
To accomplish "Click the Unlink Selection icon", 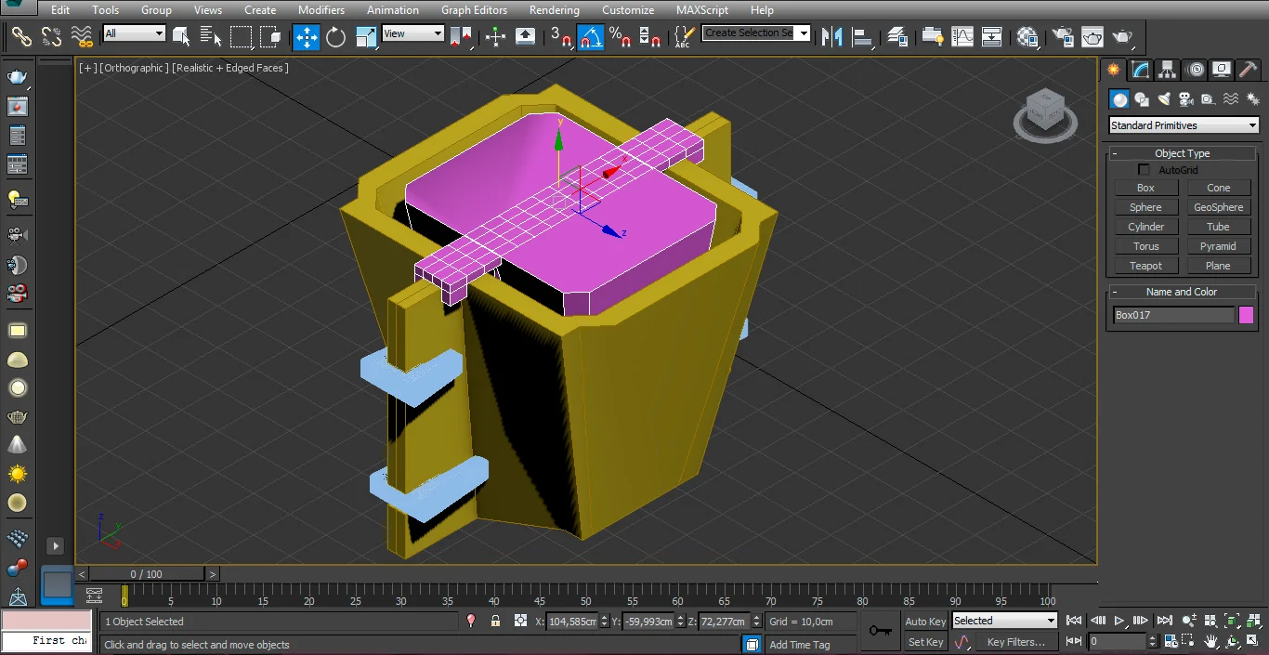I will pyautogui.click(x=52, y=37).
